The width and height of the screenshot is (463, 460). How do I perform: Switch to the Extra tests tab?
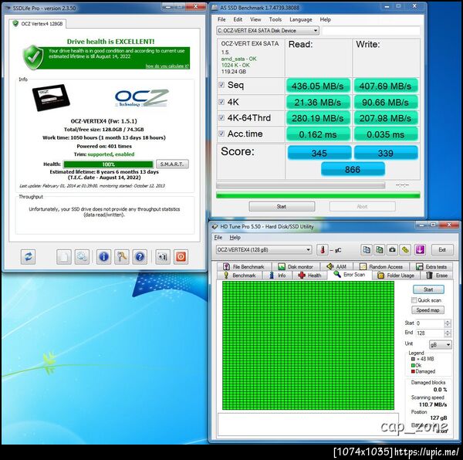(431, 266)
